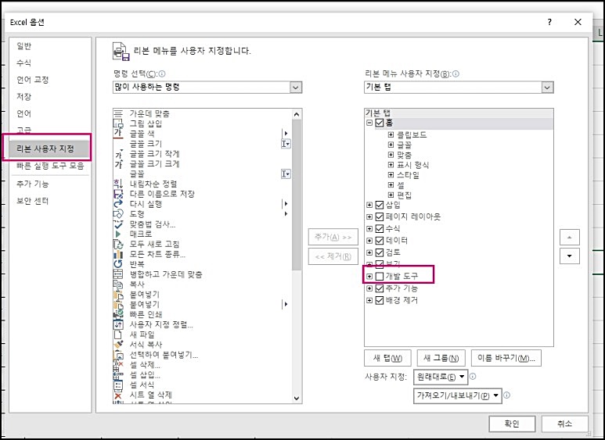Click info icon beside 가져오기/내보내기 dropdown
Screen dimensions: 605x440
pos(507,395)
